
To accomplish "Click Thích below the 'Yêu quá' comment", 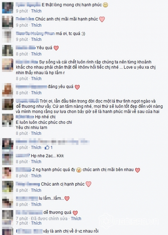I will [36, 54].
